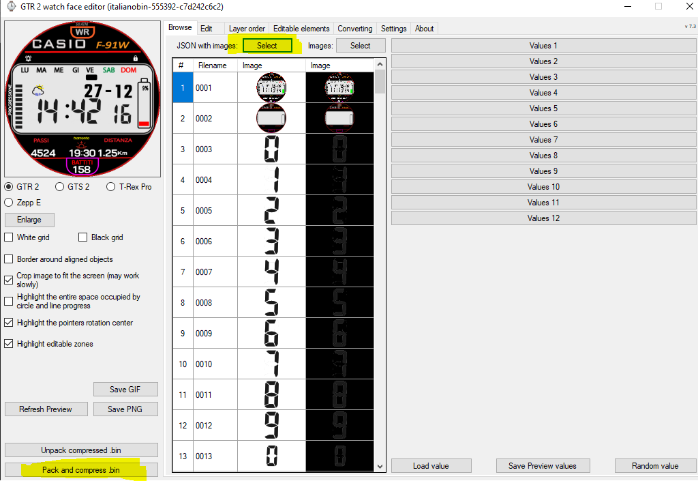This screenshot has height=481, width=698.
Task: Open the Settings tab
Action: [393, 29]
